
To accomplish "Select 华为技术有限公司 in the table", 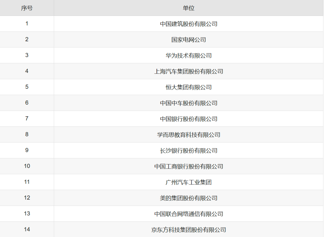I will tap(189, 56).
